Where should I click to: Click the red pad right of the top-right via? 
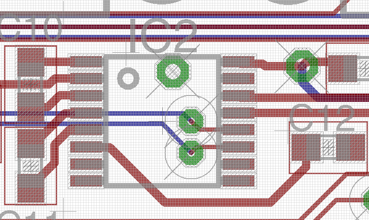(x=343, y=68)
